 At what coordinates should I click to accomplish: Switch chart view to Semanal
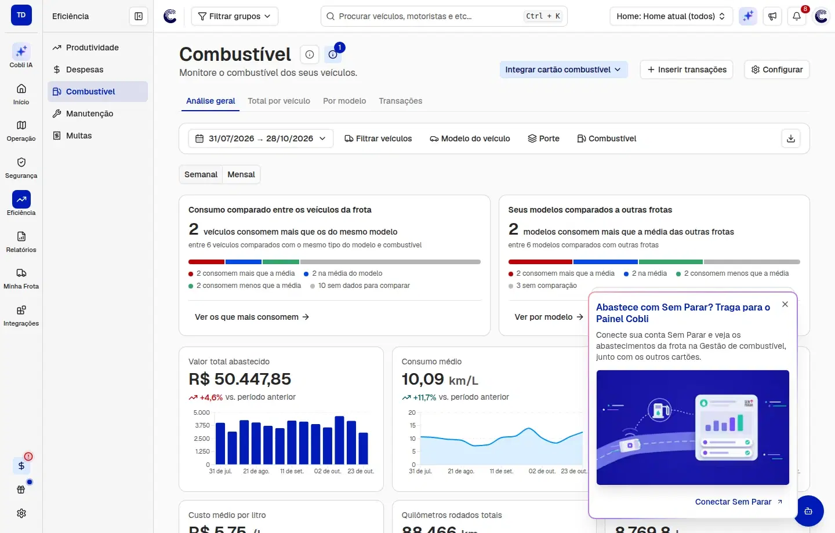[201, 174]
